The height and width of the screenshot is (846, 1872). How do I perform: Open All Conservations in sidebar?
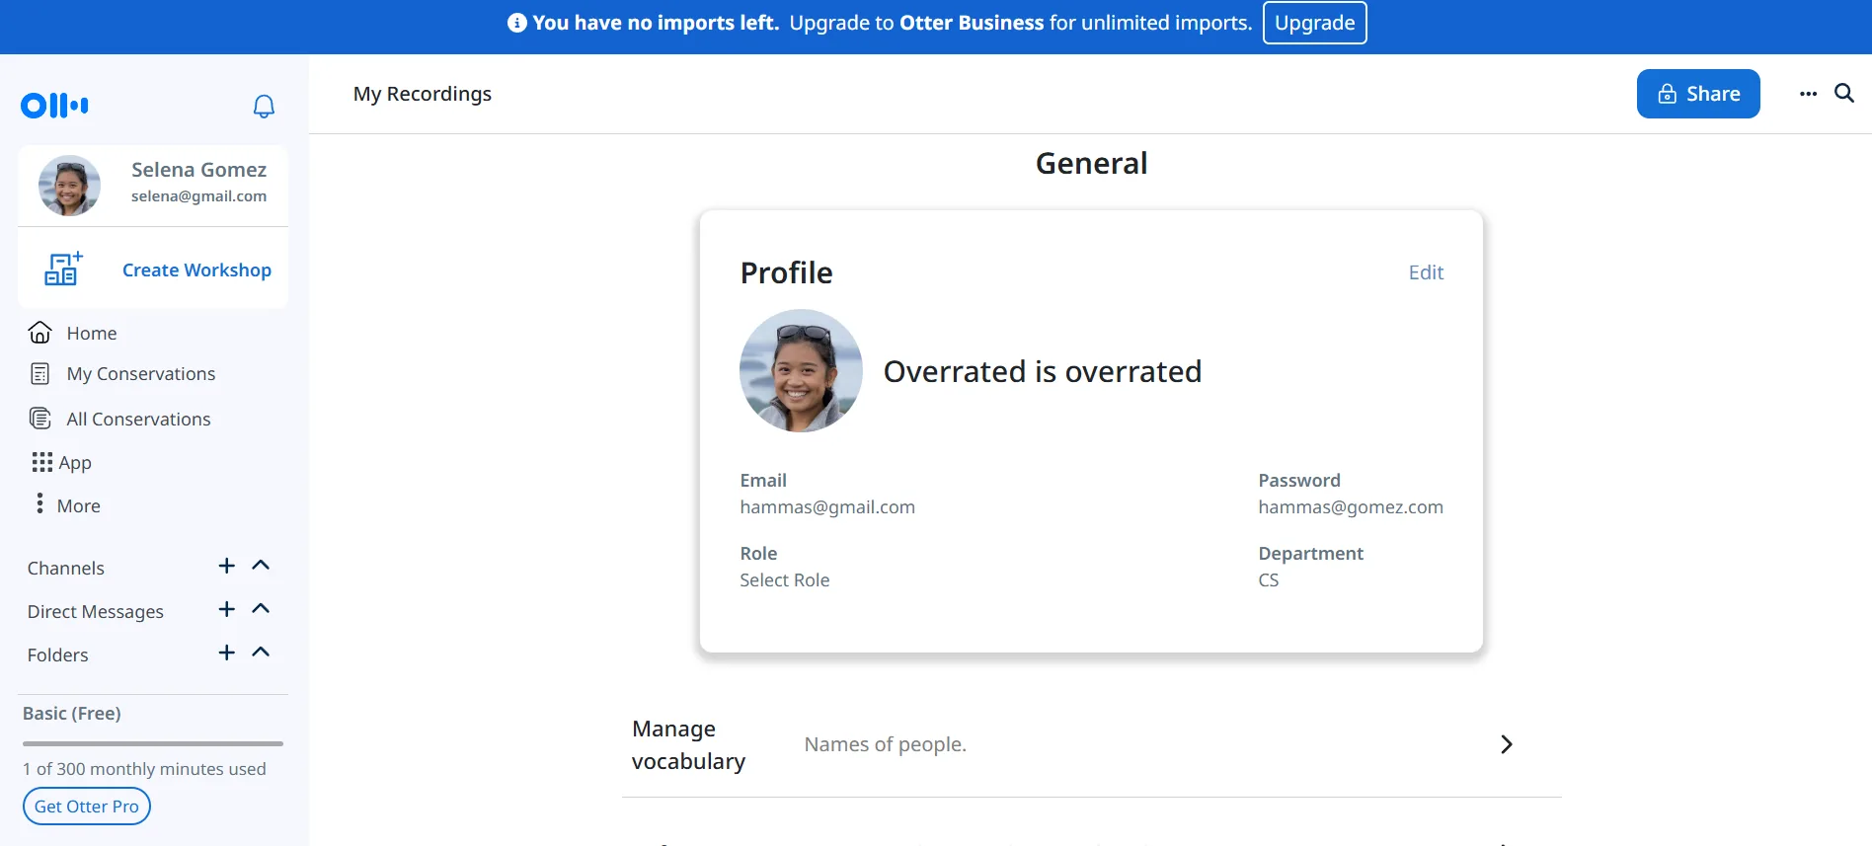click(x=138, y=420)
